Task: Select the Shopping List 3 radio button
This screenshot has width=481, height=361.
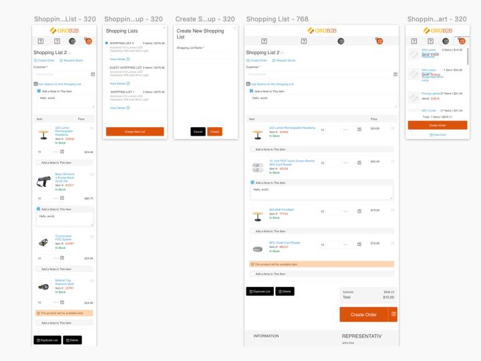Action: 107,43
